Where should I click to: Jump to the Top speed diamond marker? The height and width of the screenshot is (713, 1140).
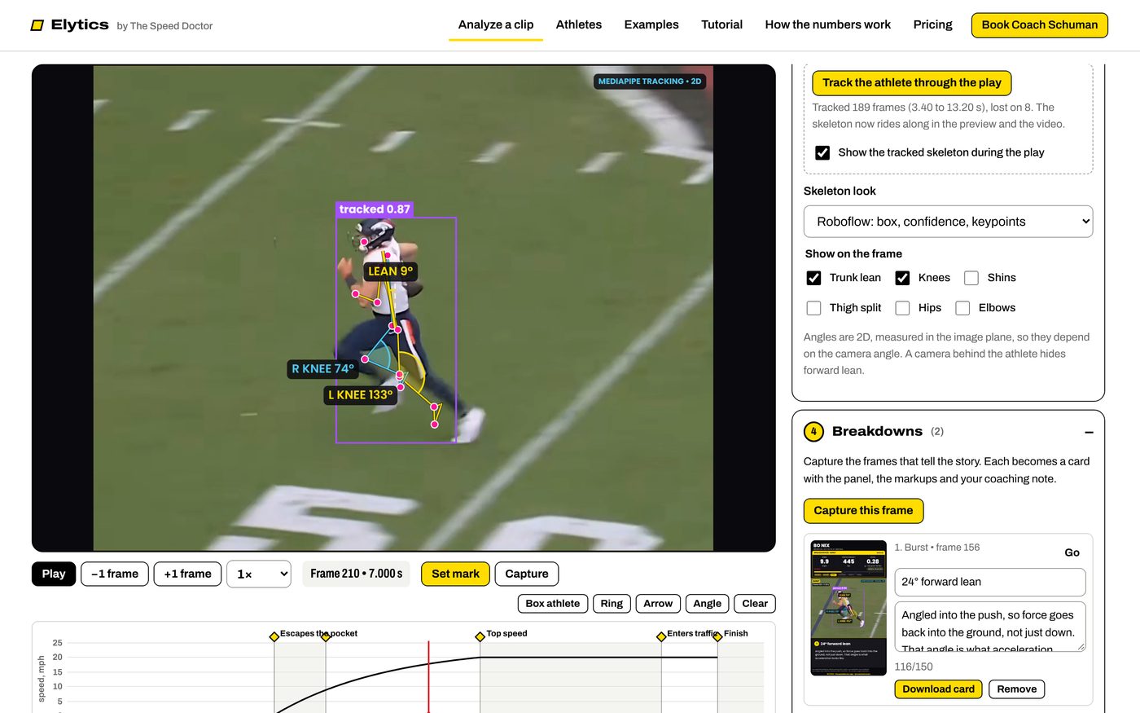click(x=480, y=636)
